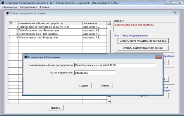184x116 pixels.
Task: Close the 'Создание новой базы данных' dialog
Action: tap(159, 57)
